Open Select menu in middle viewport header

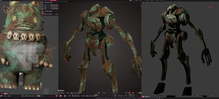(x=72, y=93)
